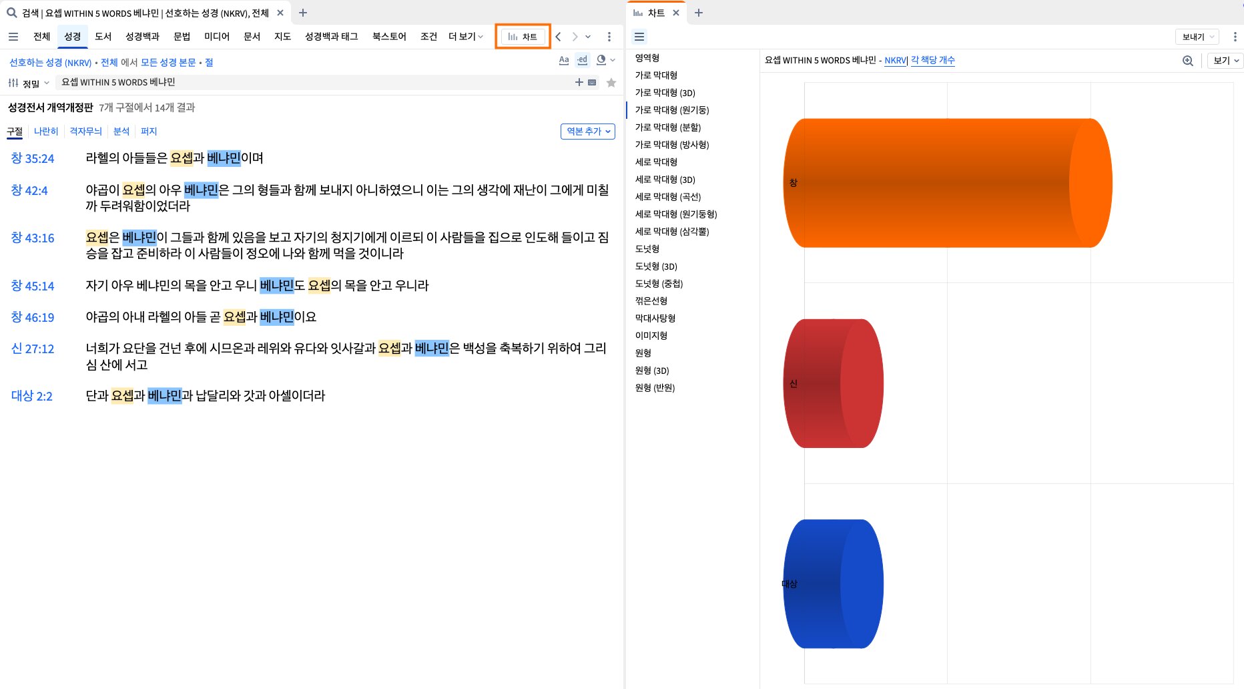Open the search panel kebab menu

point(609,37)
